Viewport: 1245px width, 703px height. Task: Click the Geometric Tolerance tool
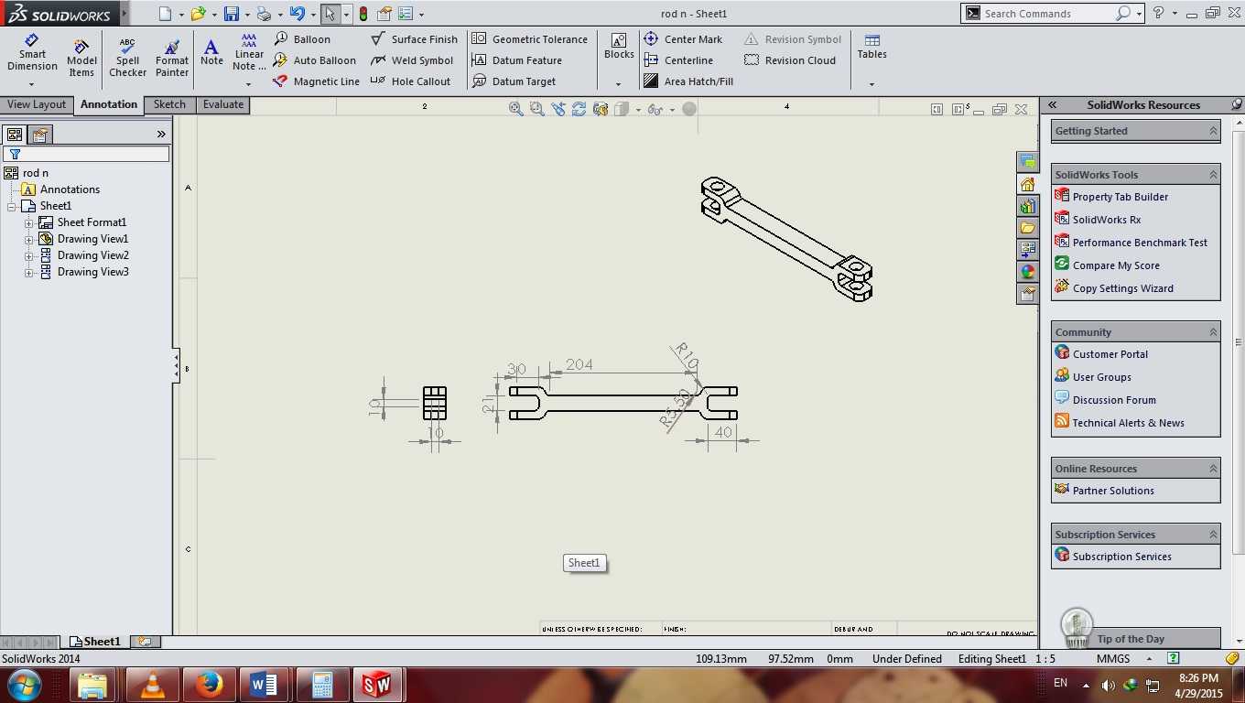coord(529,39)
